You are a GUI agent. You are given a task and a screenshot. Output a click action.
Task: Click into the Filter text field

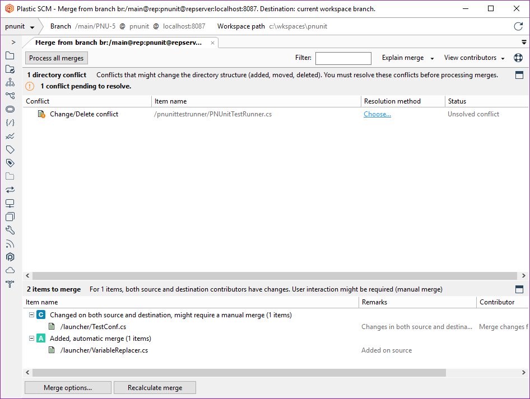pos(343,58)
